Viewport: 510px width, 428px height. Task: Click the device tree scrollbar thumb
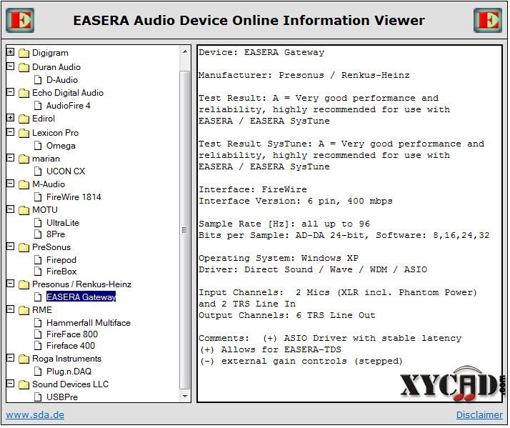pos(185,230)
